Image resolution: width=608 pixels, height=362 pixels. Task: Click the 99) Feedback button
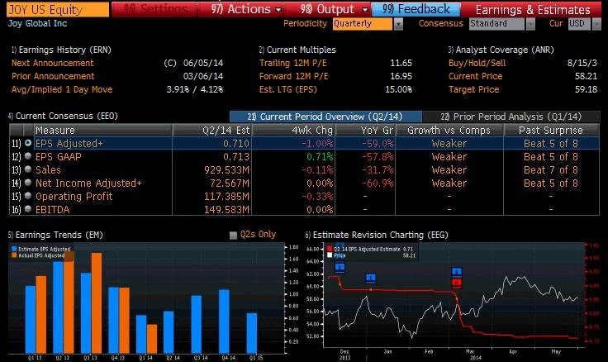click(416, 9)
